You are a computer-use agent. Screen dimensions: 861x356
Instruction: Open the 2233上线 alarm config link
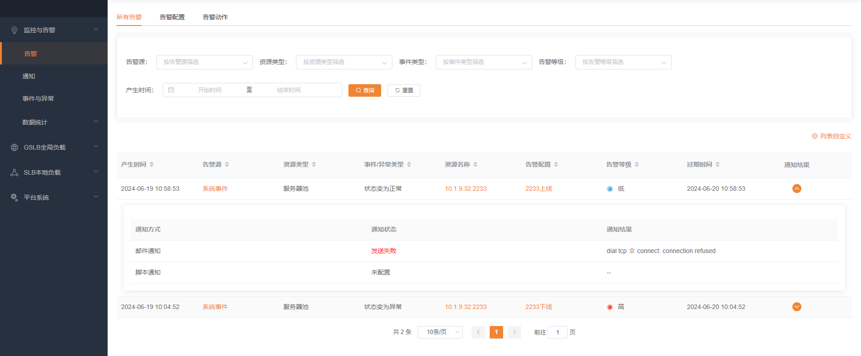point(539,189)
